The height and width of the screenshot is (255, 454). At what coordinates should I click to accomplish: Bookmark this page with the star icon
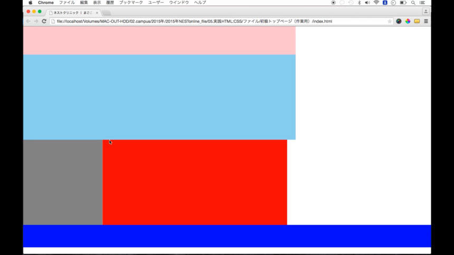[390, 21]
